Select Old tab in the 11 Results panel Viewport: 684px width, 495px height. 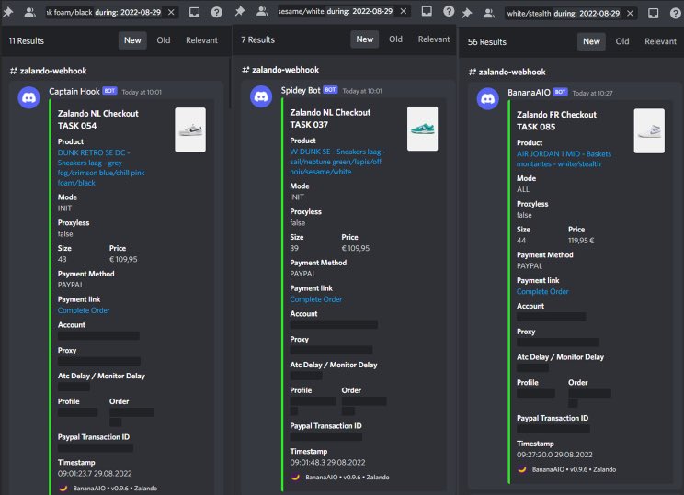(164, 40)
